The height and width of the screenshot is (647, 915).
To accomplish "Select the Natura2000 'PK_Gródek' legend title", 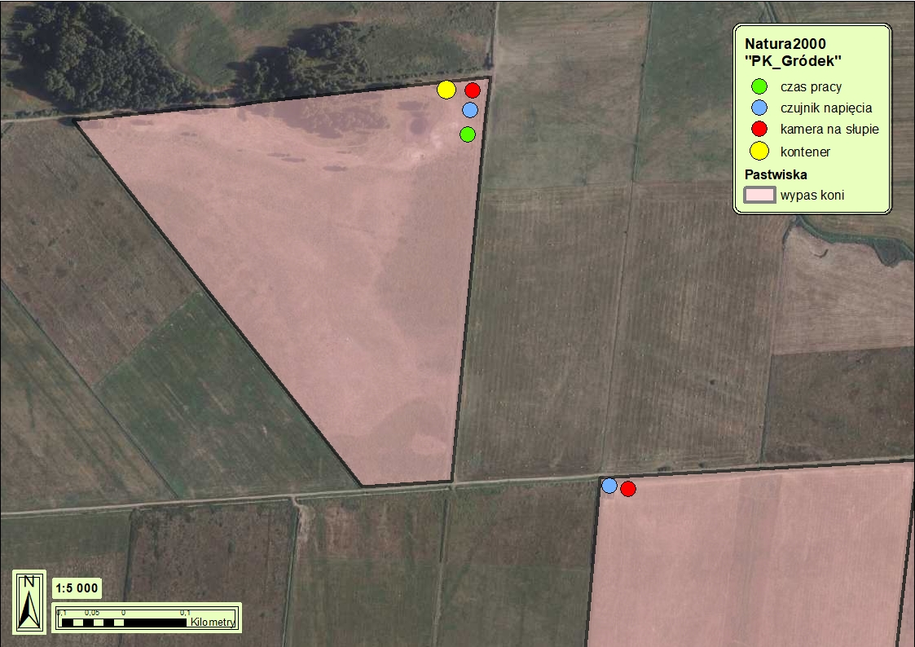I will point(793,52).
